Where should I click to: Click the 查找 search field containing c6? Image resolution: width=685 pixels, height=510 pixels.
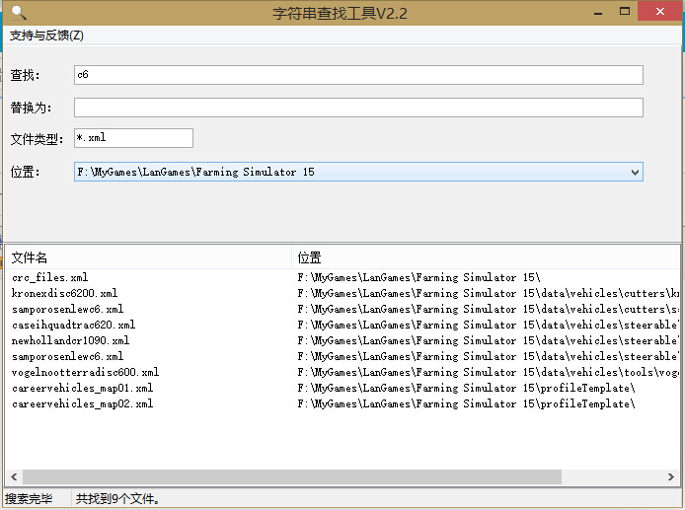point(358,75)
